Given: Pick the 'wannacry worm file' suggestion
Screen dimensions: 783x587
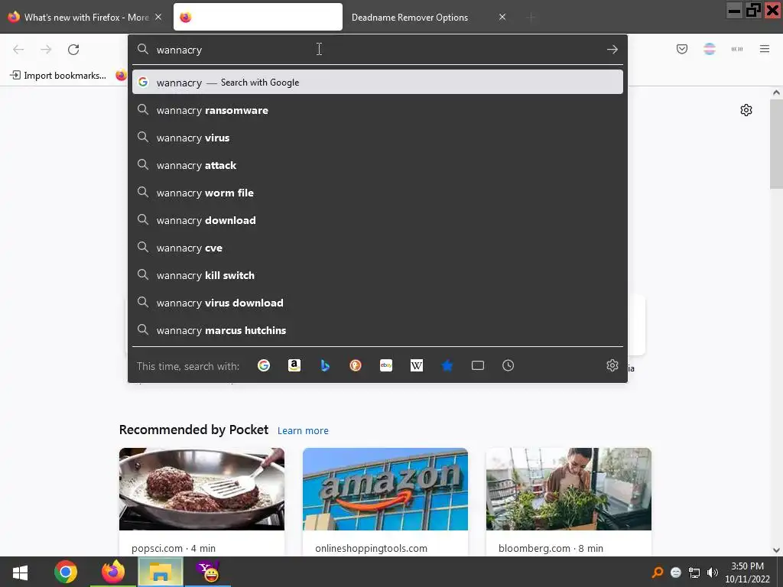Looking at the screenshot, I should [x=378, y=193].
